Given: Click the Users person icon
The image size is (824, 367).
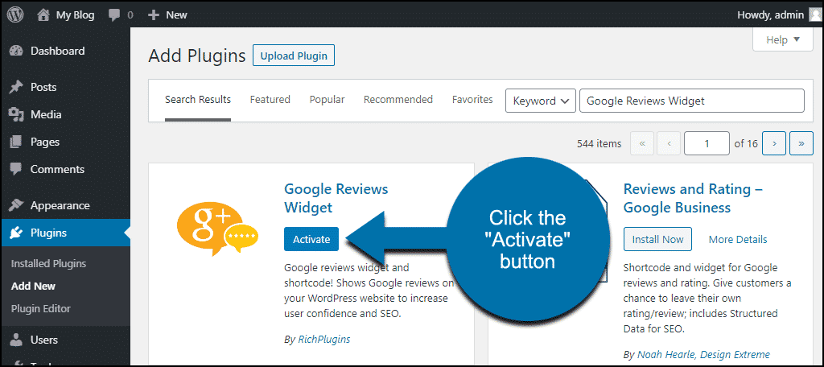Looking at the screenshot, I should [x=16, y=340].
